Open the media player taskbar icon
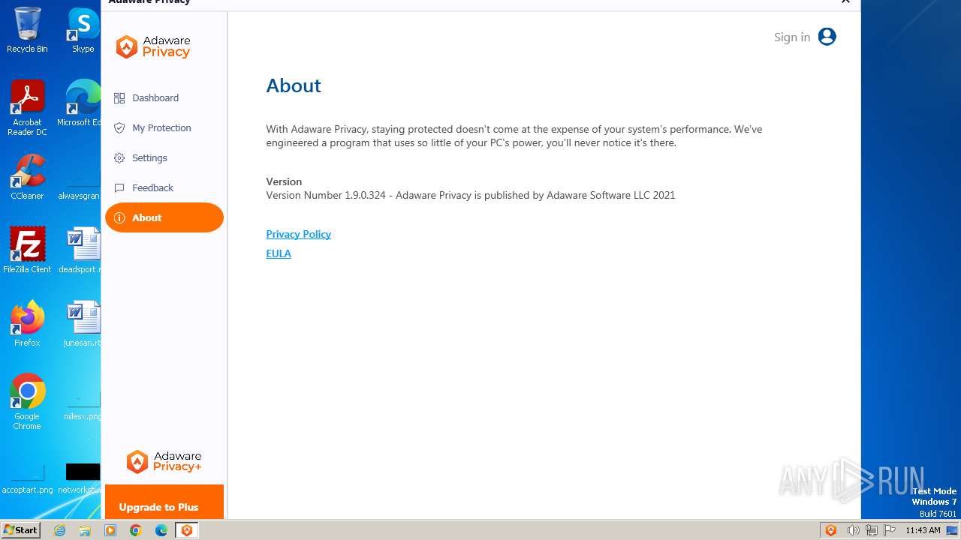This screenshot has width=961, height=540. [x=110, y=530]
